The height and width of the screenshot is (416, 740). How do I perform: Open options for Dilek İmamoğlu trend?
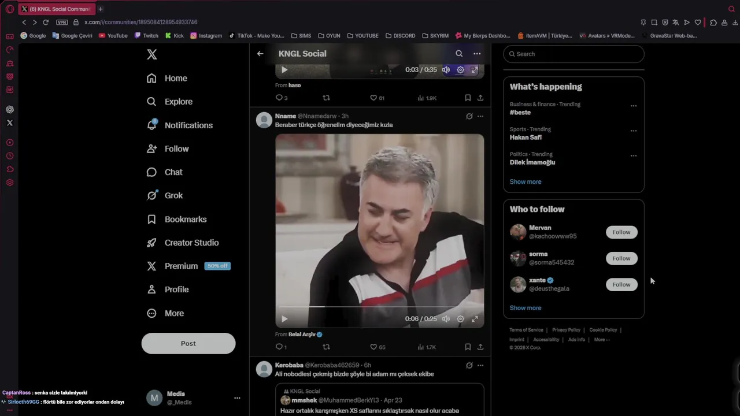pyautogui.click(x=634, y=155)
